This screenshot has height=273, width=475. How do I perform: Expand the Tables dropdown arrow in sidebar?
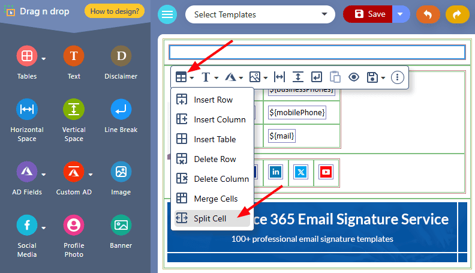[44, 59]
